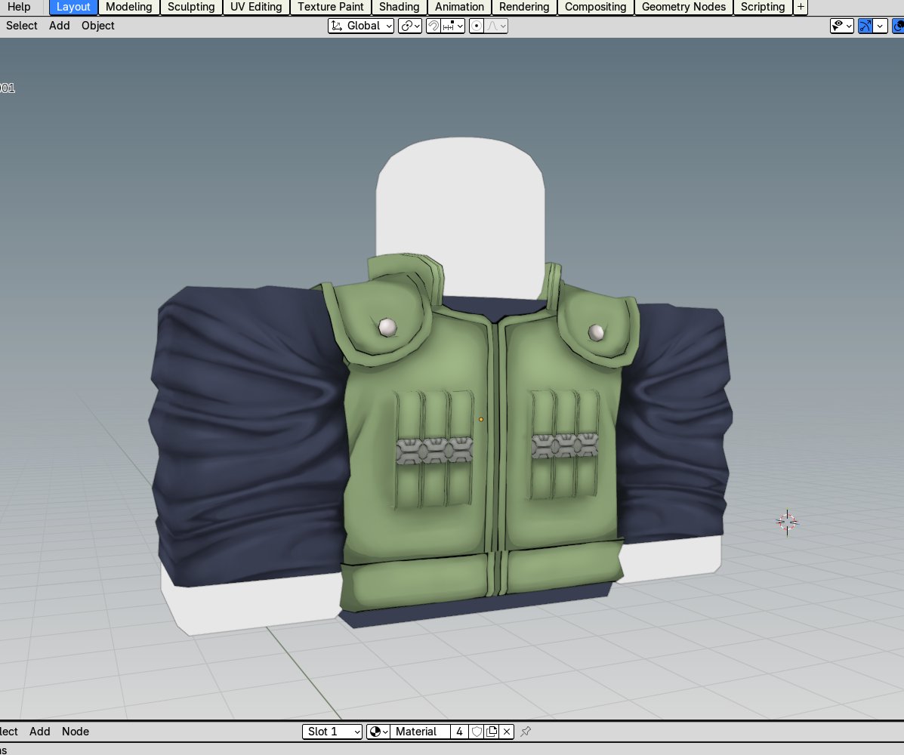The width and height of the screenshot is (904, 755).
Task: Open the Node menu in node editor
Action: click(x=76, y=732)
